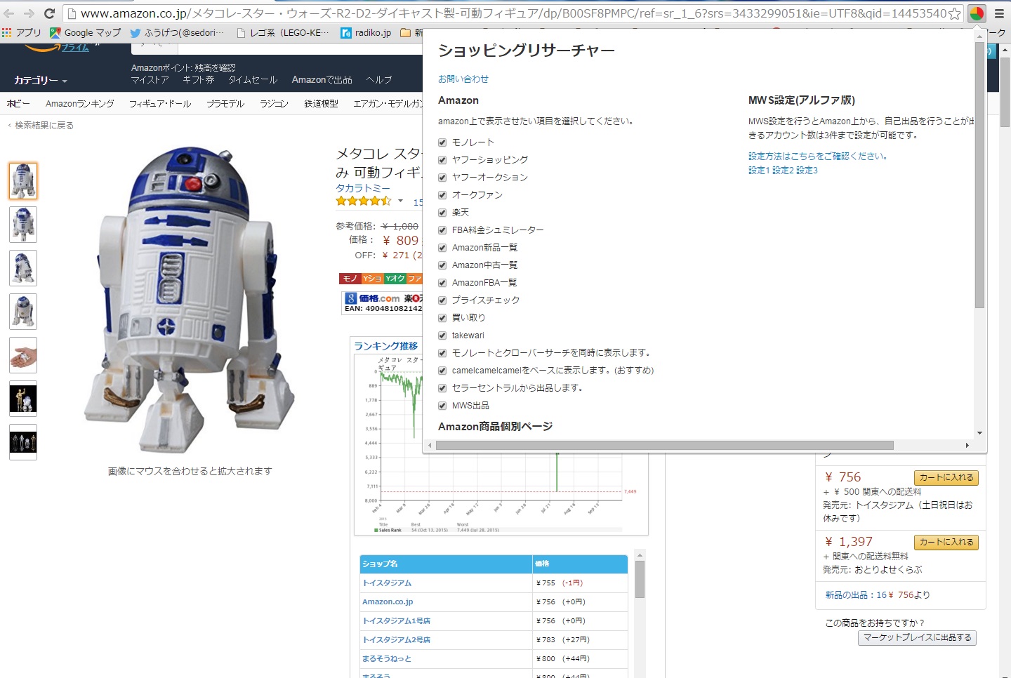The width and height of the screenshot is (1011, 678).
Task: Click 設定1 link
Action: [x=759, y=170]
